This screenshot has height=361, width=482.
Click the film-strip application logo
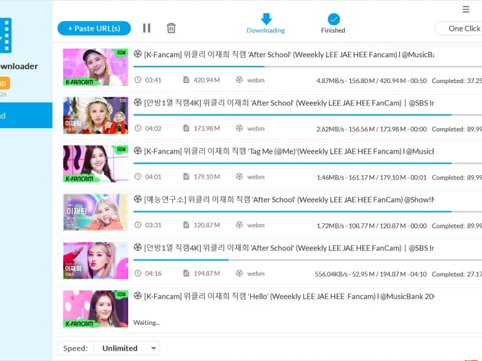6,35
